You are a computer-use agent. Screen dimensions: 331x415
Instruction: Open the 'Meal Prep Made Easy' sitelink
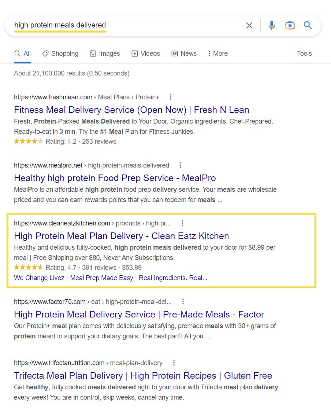pyautogui.click(x=101, y=278)
